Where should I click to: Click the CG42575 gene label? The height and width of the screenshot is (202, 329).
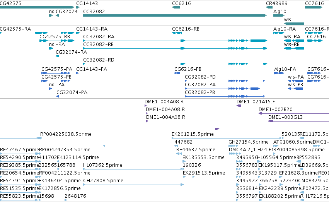[10, 3]
